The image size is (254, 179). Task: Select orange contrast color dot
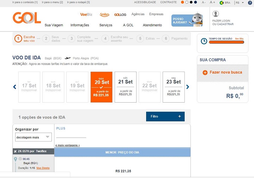click(182, 2)
